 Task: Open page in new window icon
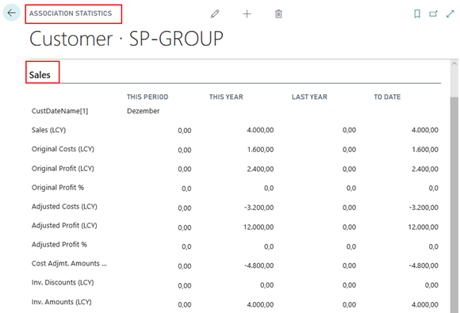point(433,13)
